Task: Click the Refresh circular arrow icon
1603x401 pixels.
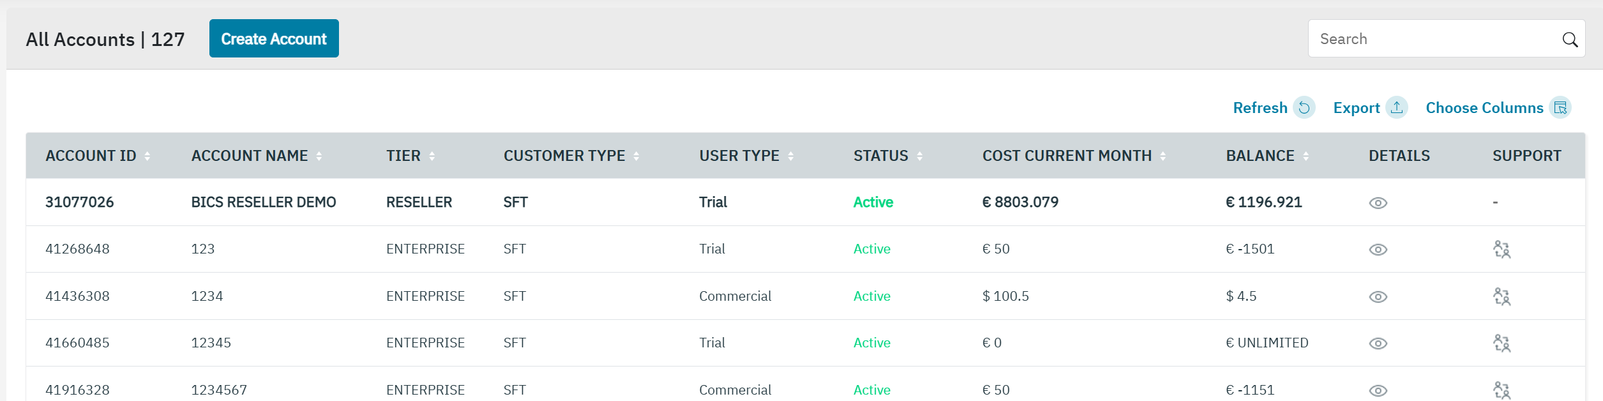Action: (x=1304, y=108)
